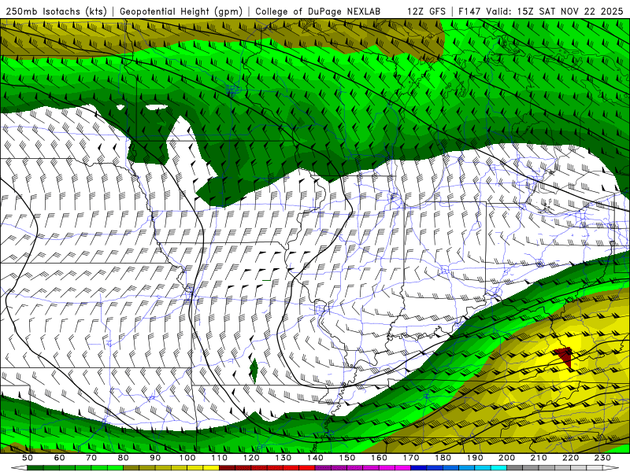Click the 230 knot color scale label

click(x=602, y=458)
